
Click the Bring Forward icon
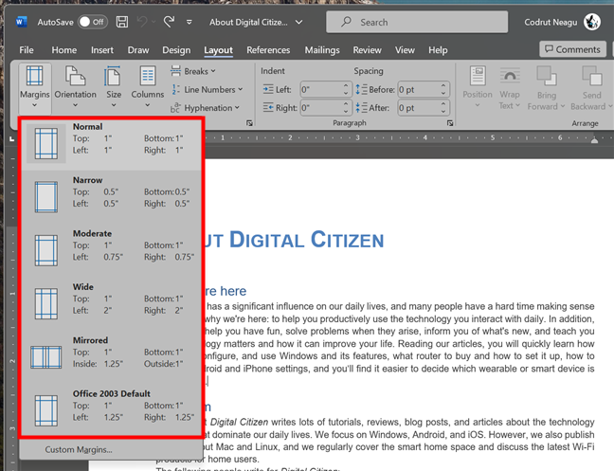coord(547,75)
